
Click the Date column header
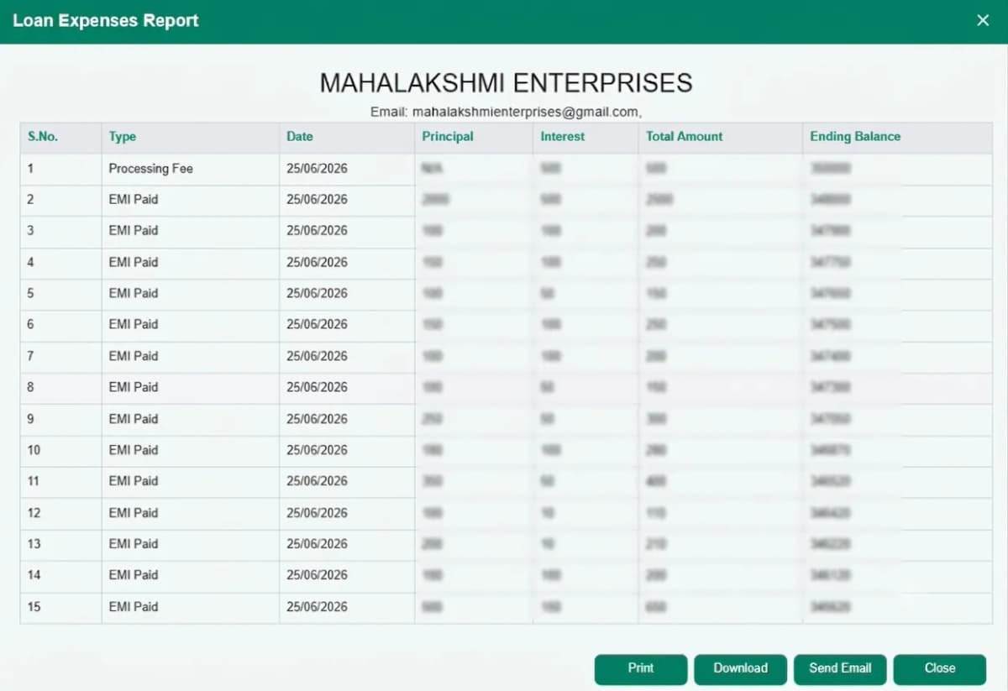pyautogui.click(x=347, y=137)
